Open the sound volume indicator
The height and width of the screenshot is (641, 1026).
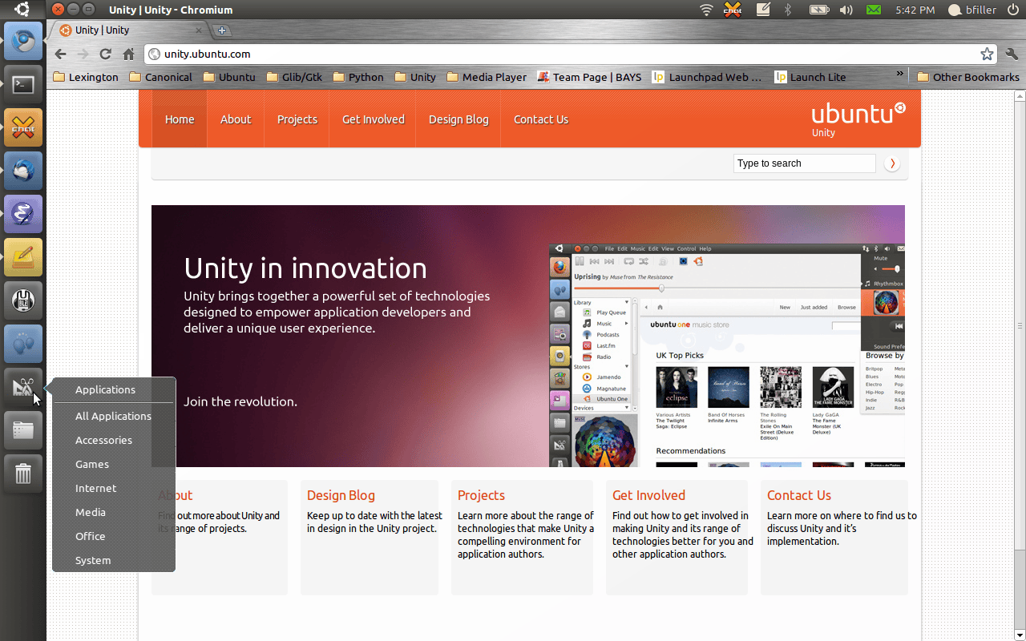(x=846, y=10)
